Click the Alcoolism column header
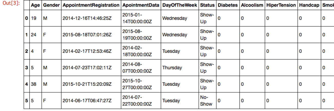This screenshot has height=111, width=334. [252, 5]
